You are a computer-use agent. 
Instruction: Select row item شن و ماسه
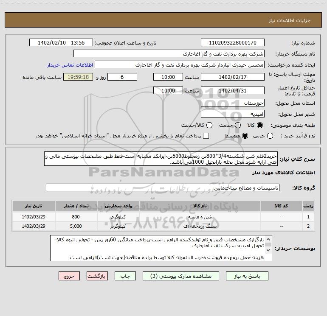[200, 217]
